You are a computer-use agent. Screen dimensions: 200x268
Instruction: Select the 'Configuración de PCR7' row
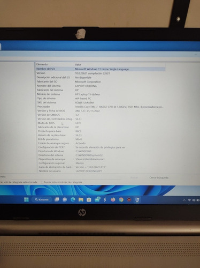coord(101,147)
